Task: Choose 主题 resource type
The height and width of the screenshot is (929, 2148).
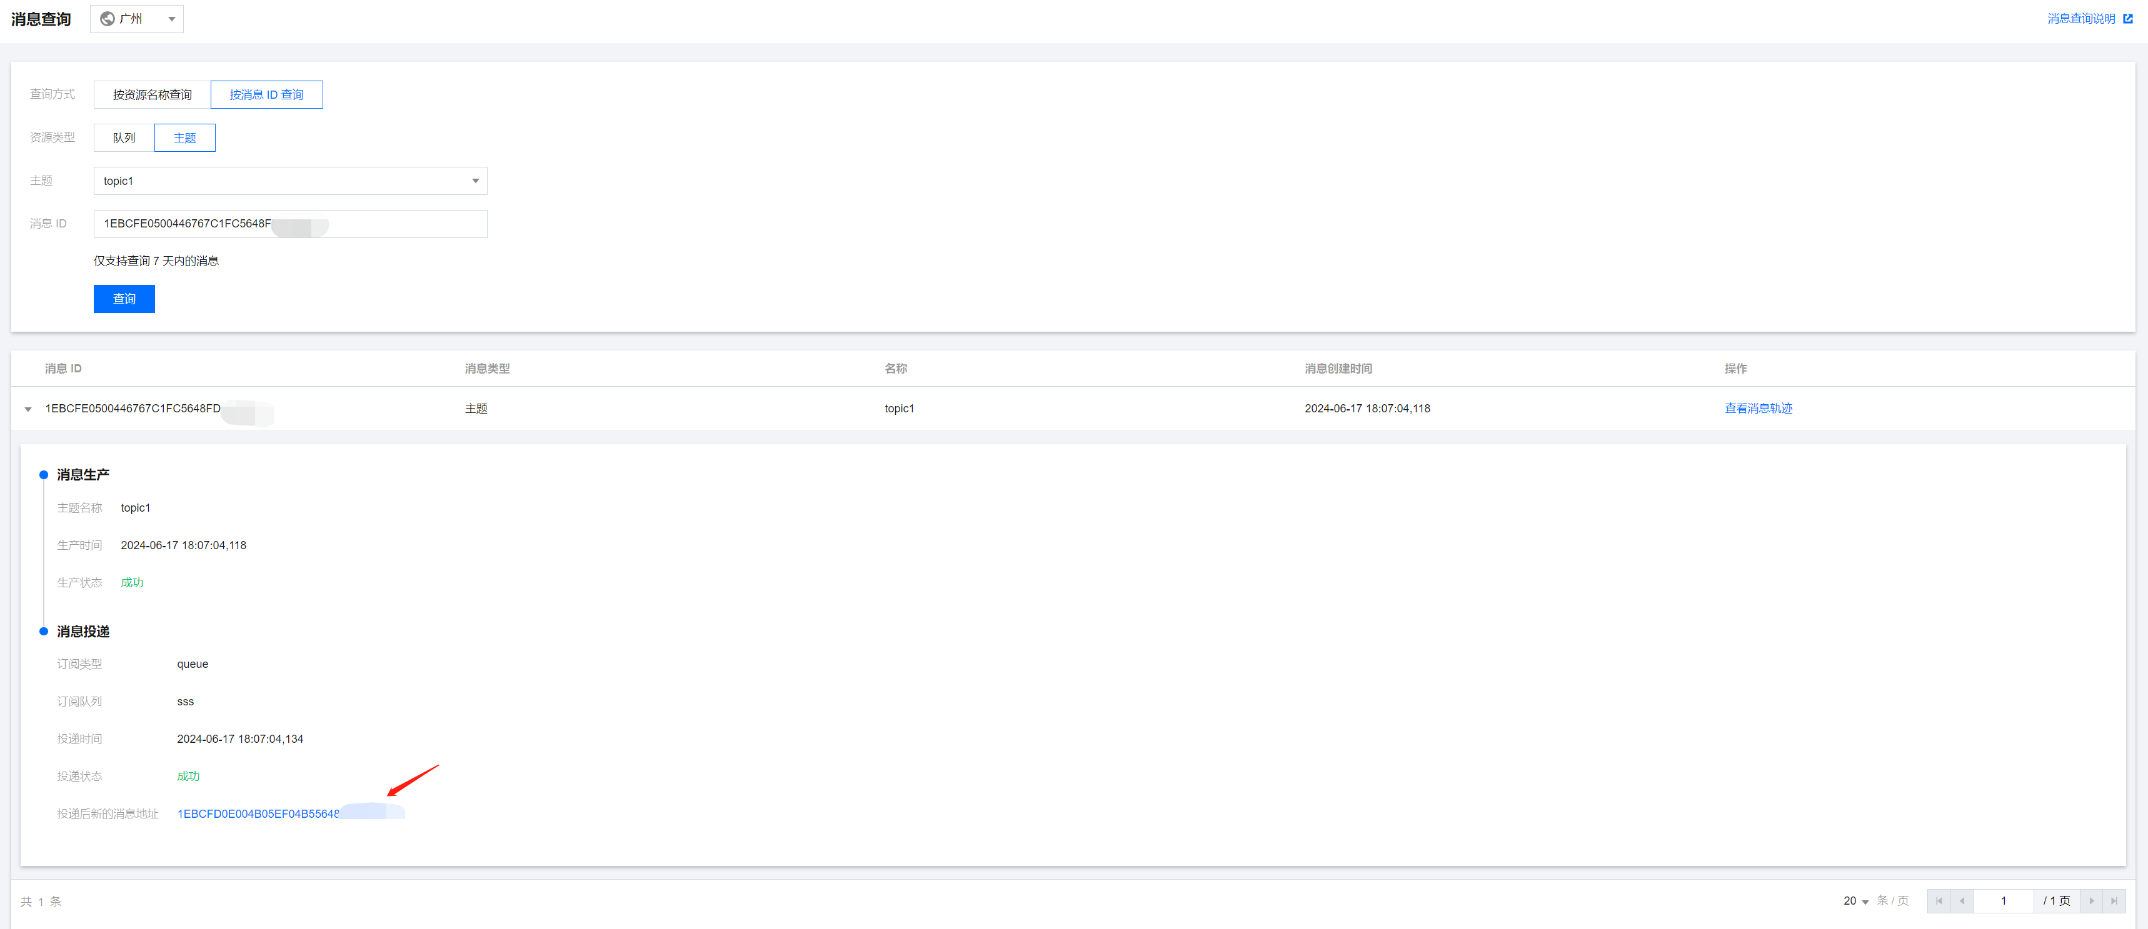Action: click(x=184, y=137)
